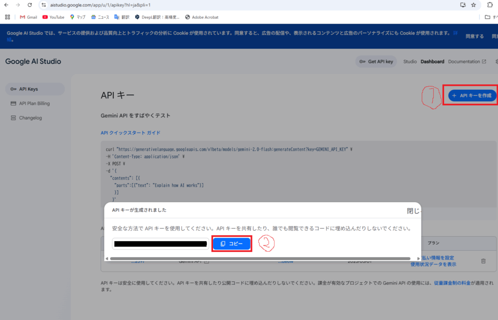The height and width of the screenshot is (320, 498).
Task: Switch to the Dashboard tab
Action: tap(432, 62)
